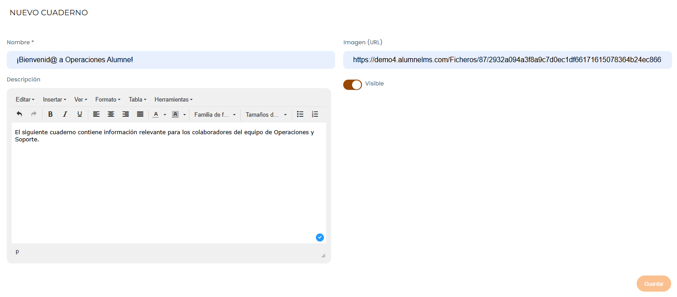Insert a bulleted list
The image size is (677, 297).
[x=300, y=114]
